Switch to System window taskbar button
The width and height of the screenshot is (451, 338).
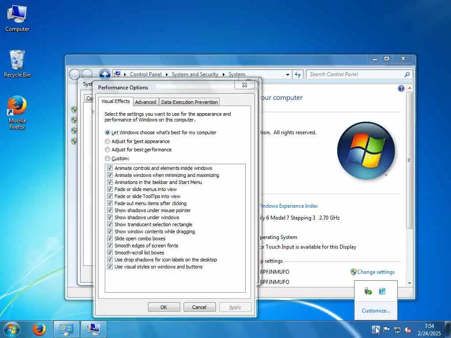pos(94,329)
